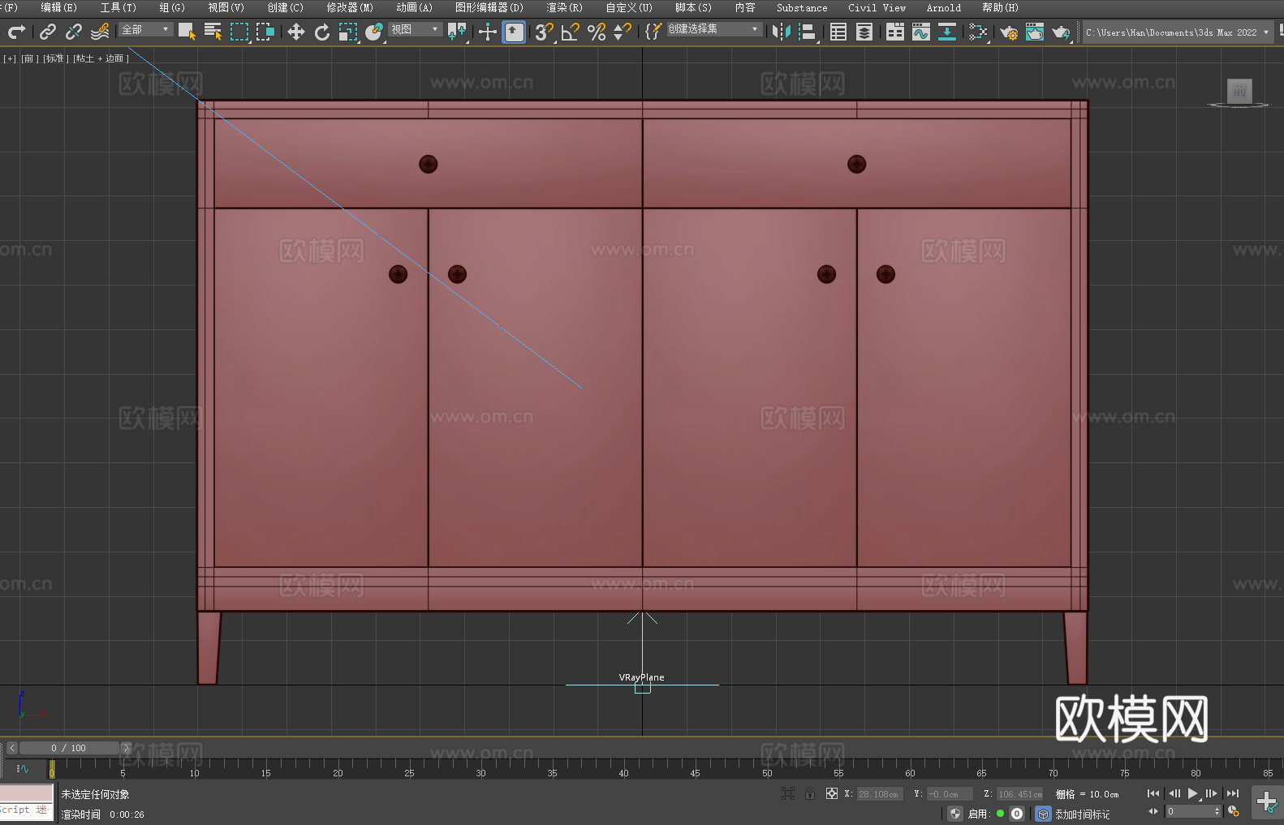Toggle 3D Snaps button

click(545, 32)
